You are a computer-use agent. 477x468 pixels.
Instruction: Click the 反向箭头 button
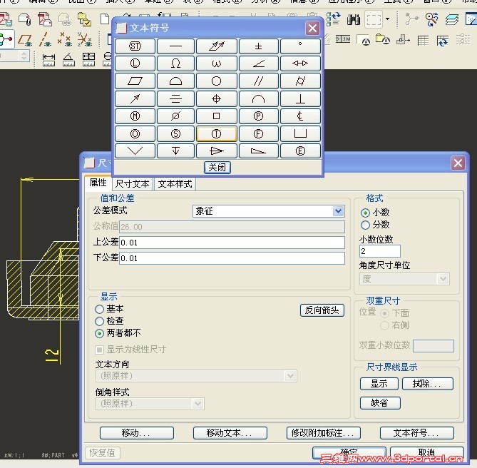pos(322,310)
